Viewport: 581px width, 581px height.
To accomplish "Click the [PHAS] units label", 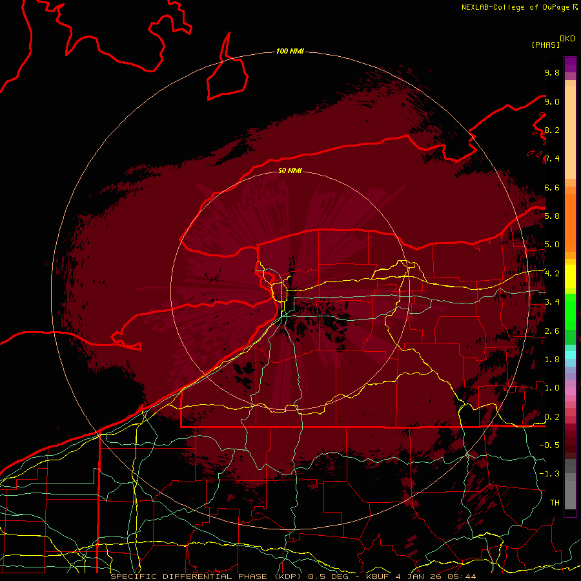I will 545,45.
